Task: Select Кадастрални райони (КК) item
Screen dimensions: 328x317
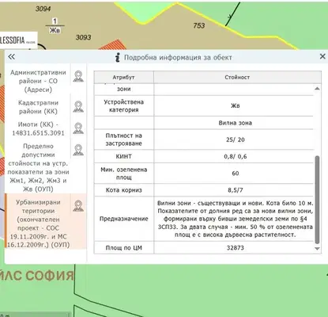Action: 38,107
